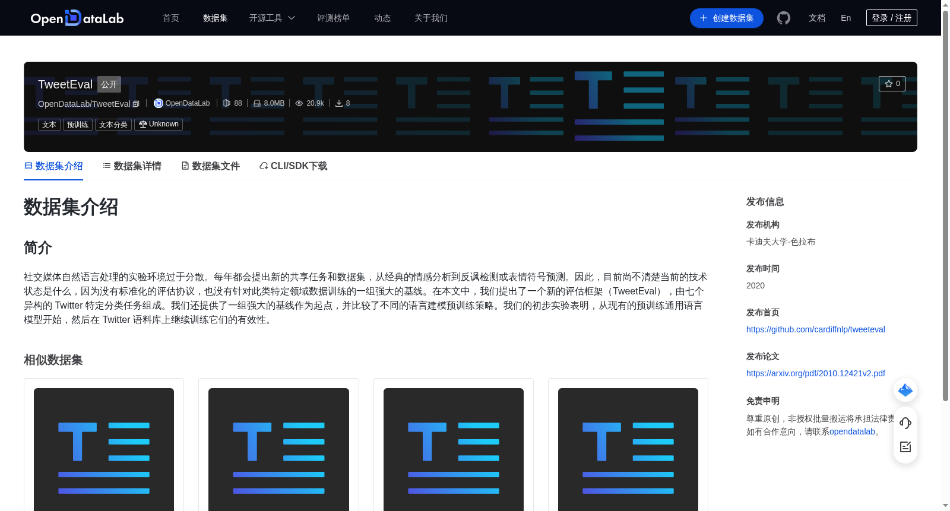Open 动态 navigation item
The width and height of the screenshot is (950, 511).
point(382,18)
